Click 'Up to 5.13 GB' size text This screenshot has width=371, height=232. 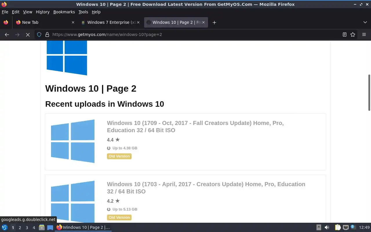tap(125, 209)
